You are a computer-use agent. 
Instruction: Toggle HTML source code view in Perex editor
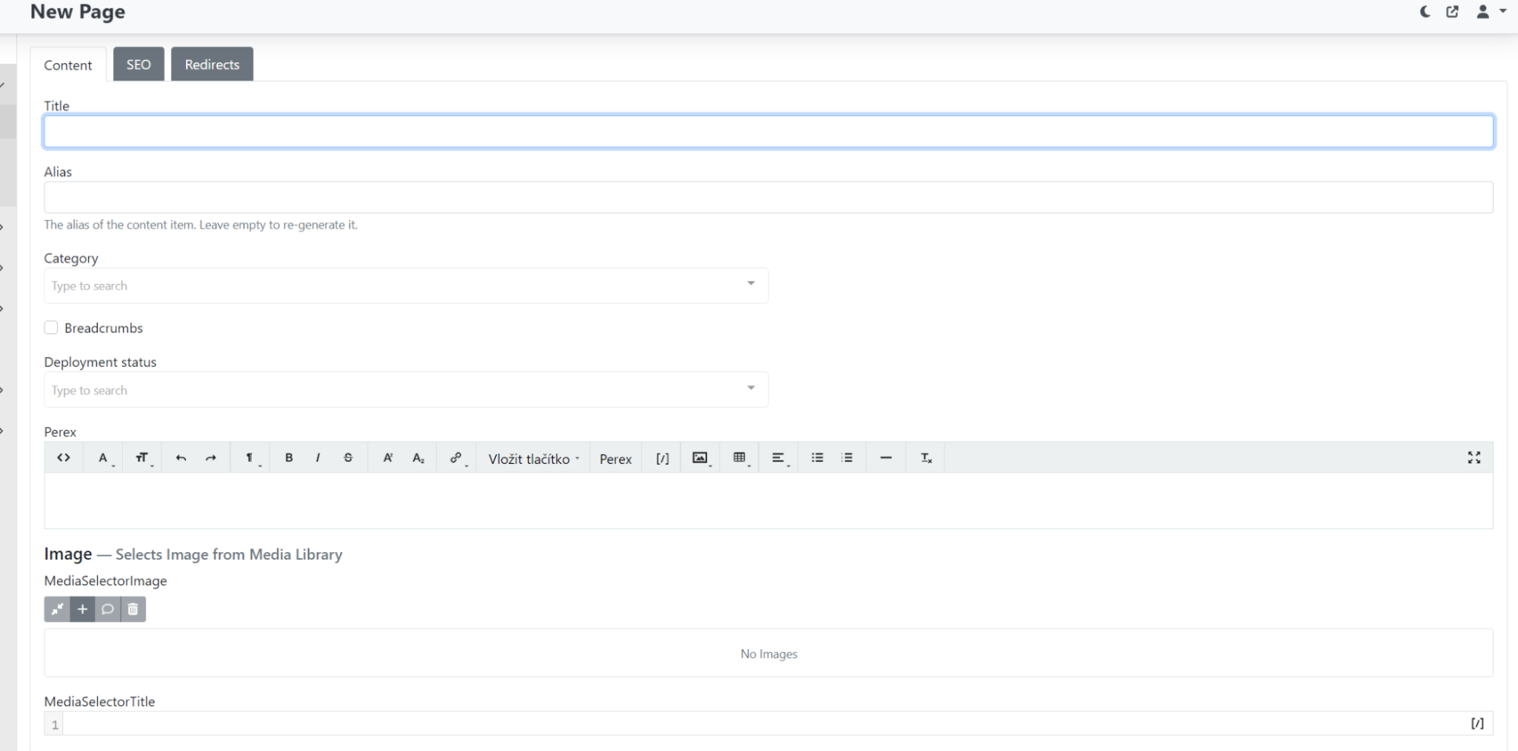click(64, 458)
